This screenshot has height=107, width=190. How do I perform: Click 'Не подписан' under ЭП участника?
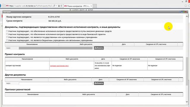tap(153, 66)
